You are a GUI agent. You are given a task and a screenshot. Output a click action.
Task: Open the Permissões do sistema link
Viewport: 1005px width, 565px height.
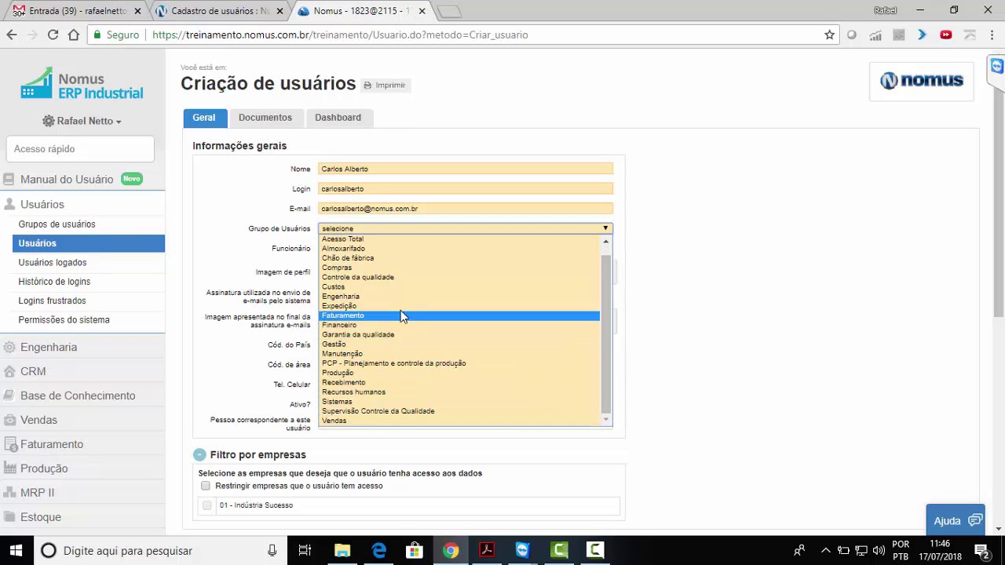click(64, 319)
